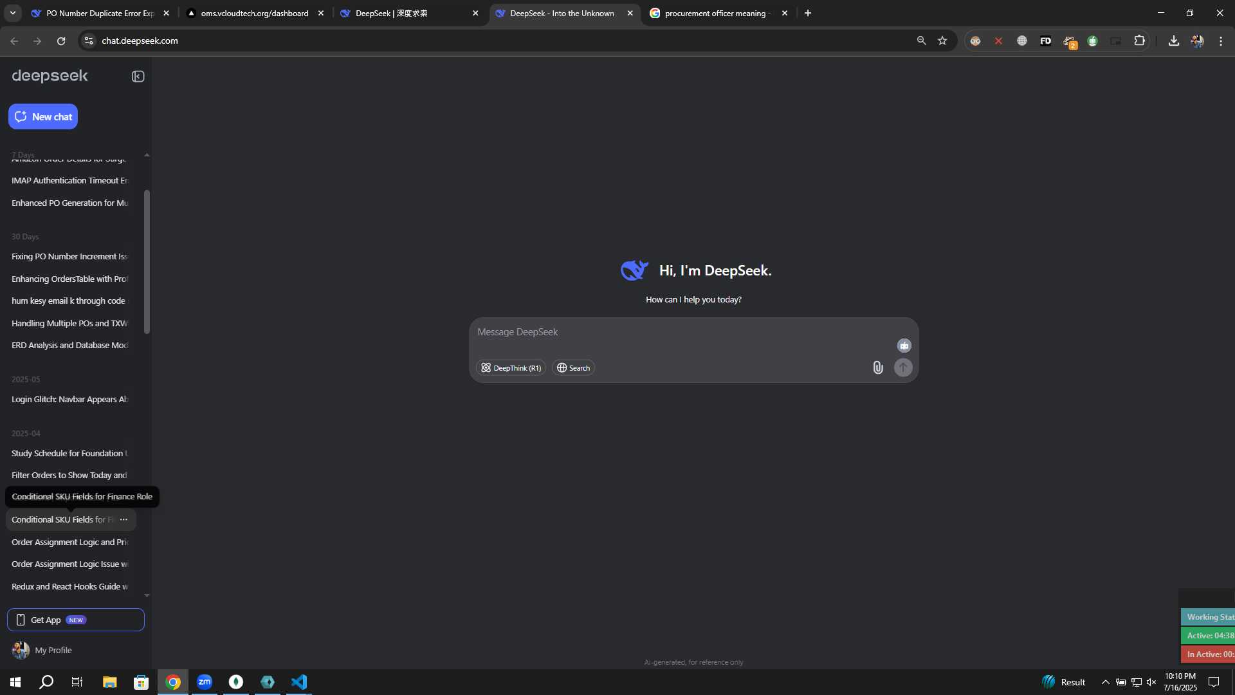Open Order Assignment Logic Issue chat
1235x695 pixels.
(x=69, y=564)
